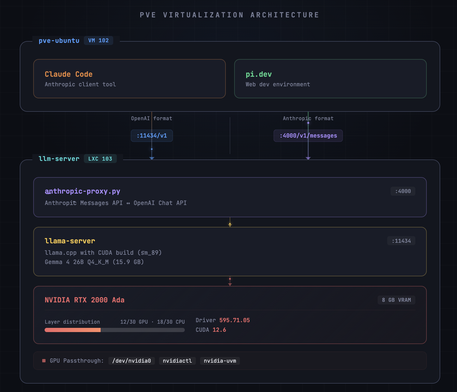Click the 8 GB VRAM badge
The width and height of the screenshot is (457, 392).
[x=397, y=300]
